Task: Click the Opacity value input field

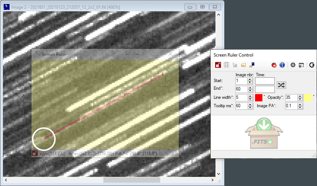Action: 291,97
